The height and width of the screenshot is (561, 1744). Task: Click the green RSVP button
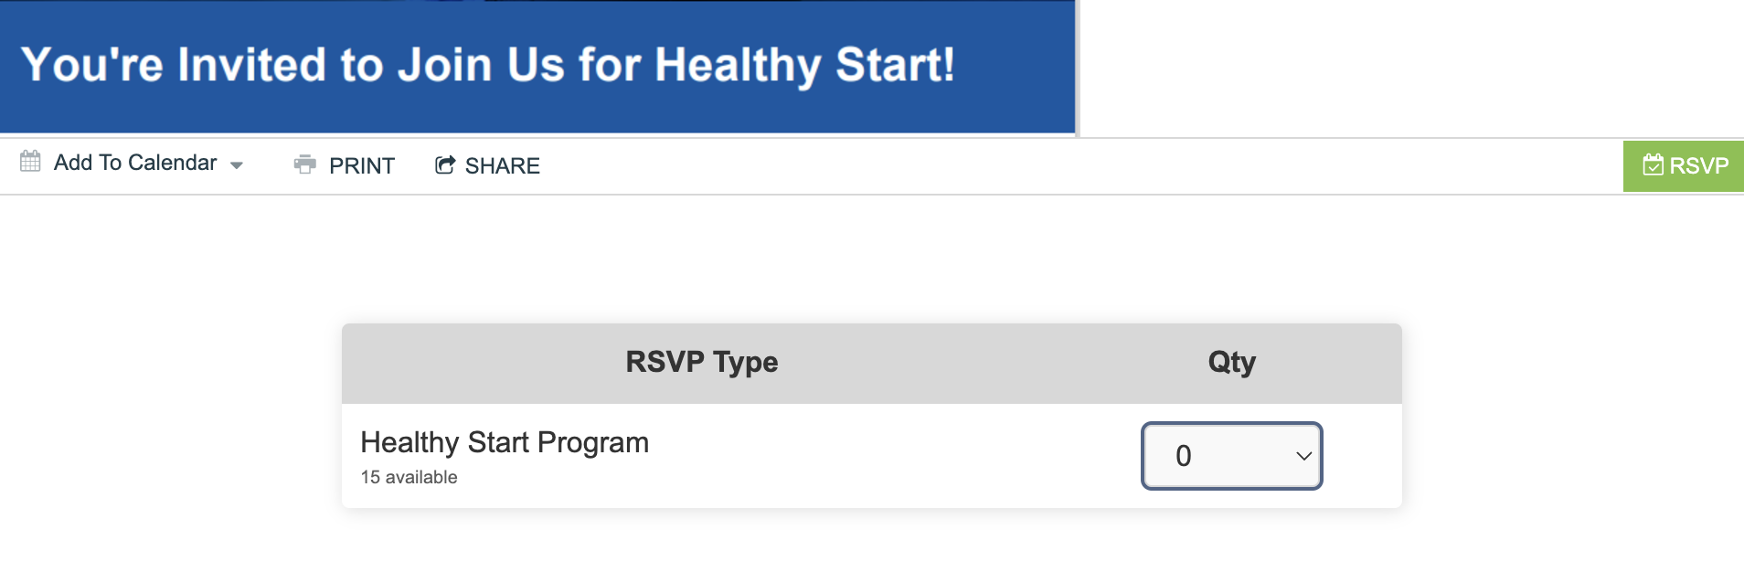pyautogui.click(x=1684, y=166)
